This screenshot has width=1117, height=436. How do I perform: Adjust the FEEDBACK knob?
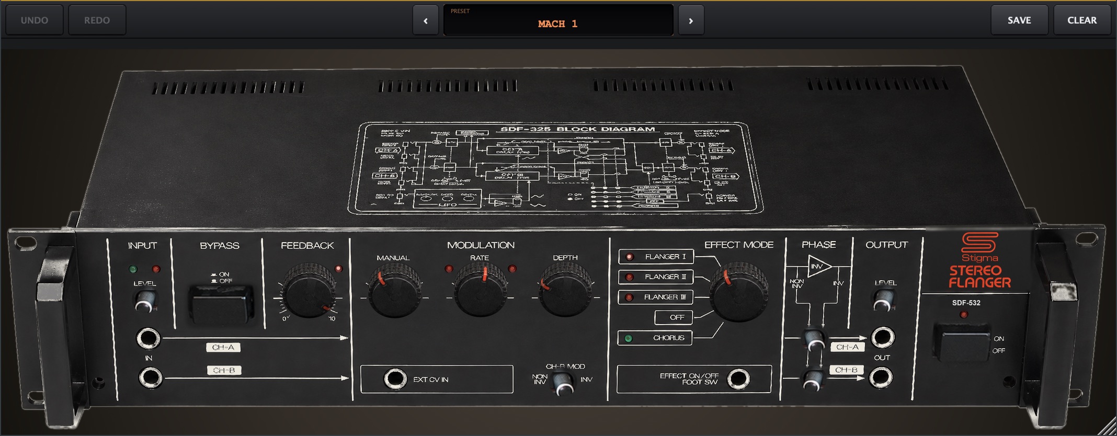coord(309,290)
